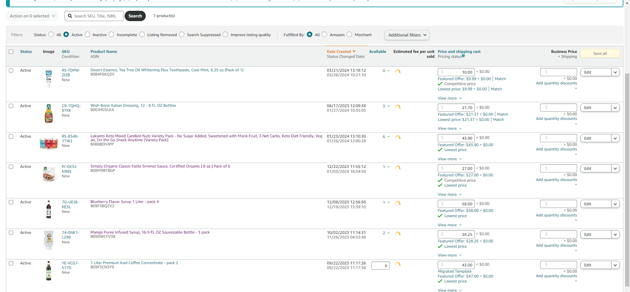Select the Listing Removed status filter
The width and height of the screenshot is (630, 292).
(x=142, y=34)
